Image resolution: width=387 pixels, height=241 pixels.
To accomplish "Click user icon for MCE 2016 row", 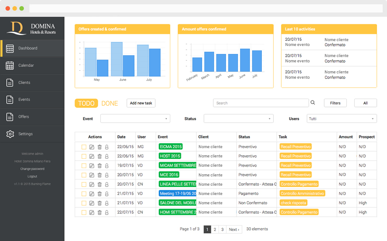I will point(107,175).
